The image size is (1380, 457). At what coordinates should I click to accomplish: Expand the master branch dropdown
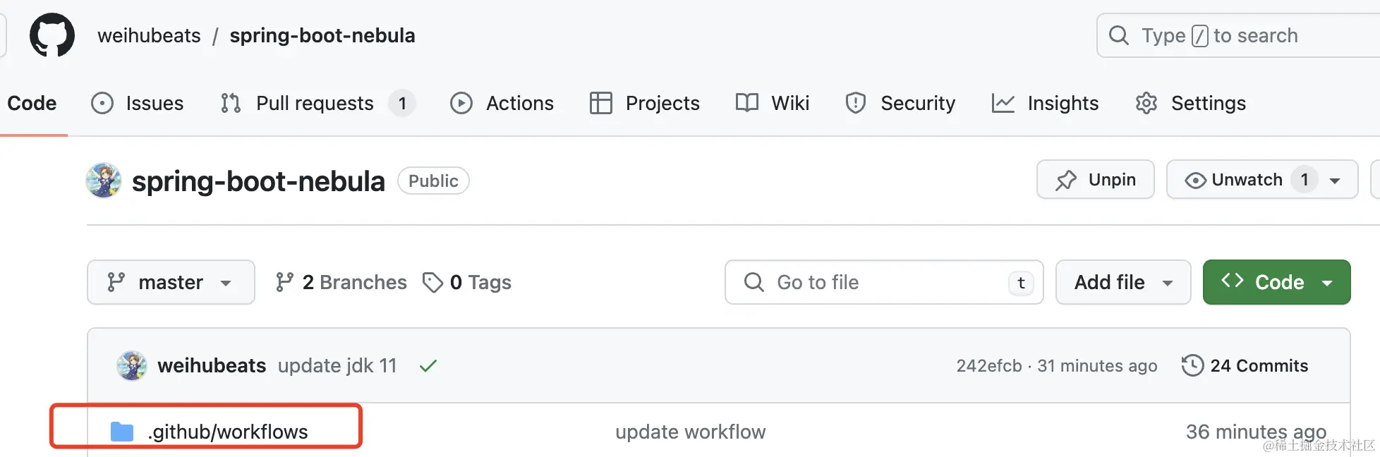coord(171,282)
